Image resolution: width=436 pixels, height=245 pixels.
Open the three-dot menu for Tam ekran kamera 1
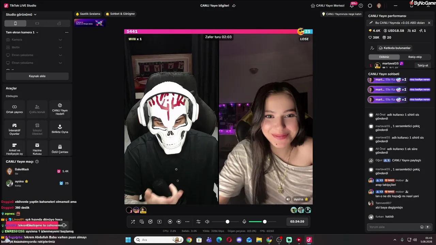pyautogui.click(x=67, y=32)
